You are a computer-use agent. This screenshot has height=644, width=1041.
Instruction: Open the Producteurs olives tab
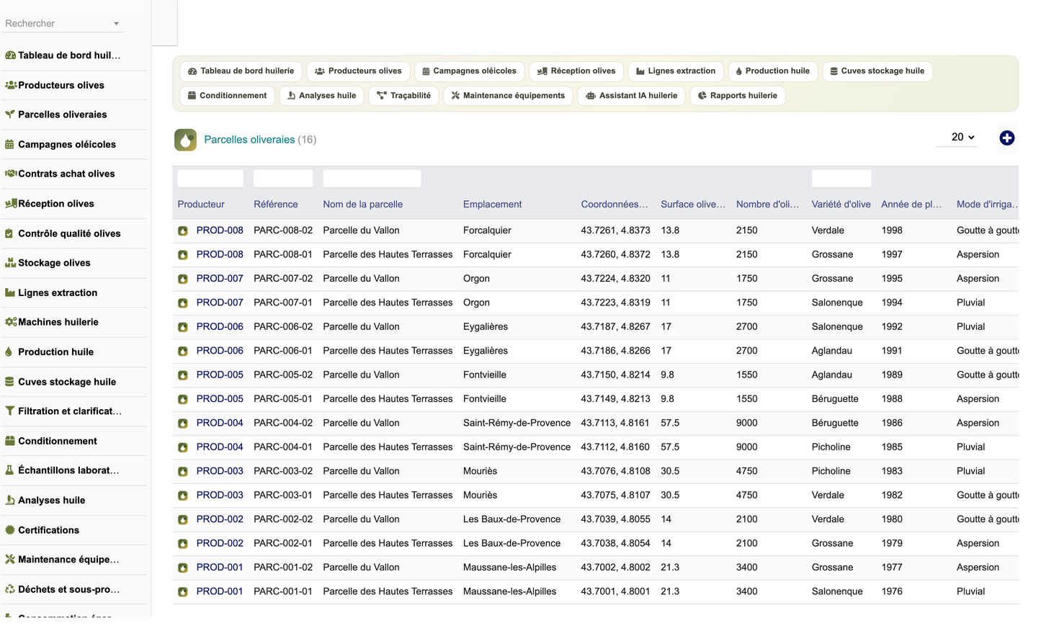(358, 71)
